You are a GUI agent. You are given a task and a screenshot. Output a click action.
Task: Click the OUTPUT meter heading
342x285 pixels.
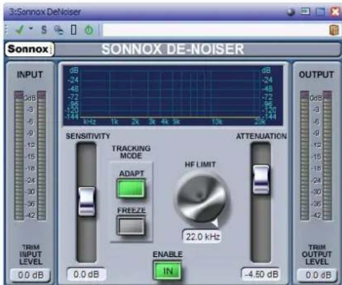click(316, 75)
